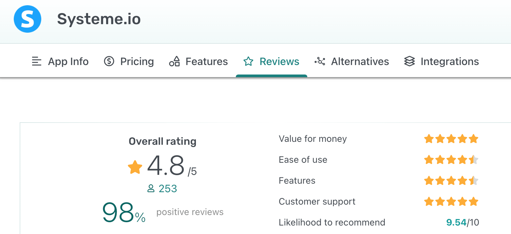Click the Integrations stacked layers icon

[409, 61]
